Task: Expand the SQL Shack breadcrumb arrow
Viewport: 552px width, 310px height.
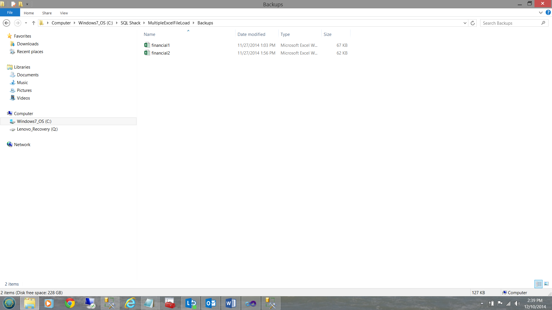Action: click(x=144, y=23)
